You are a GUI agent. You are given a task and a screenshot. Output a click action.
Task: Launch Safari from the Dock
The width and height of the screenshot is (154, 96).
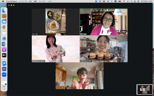(x=4, y=38)
